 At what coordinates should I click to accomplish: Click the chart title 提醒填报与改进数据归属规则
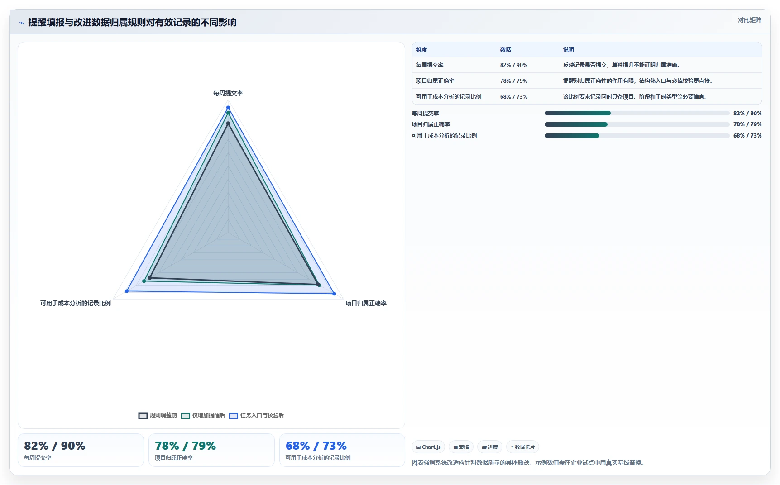pos(132,23)
